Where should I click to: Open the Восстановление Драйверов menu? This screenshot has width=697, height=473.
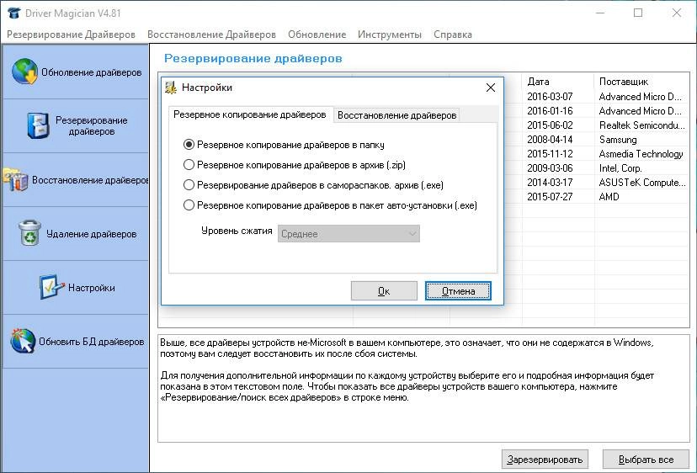click(x=211, y=35)
